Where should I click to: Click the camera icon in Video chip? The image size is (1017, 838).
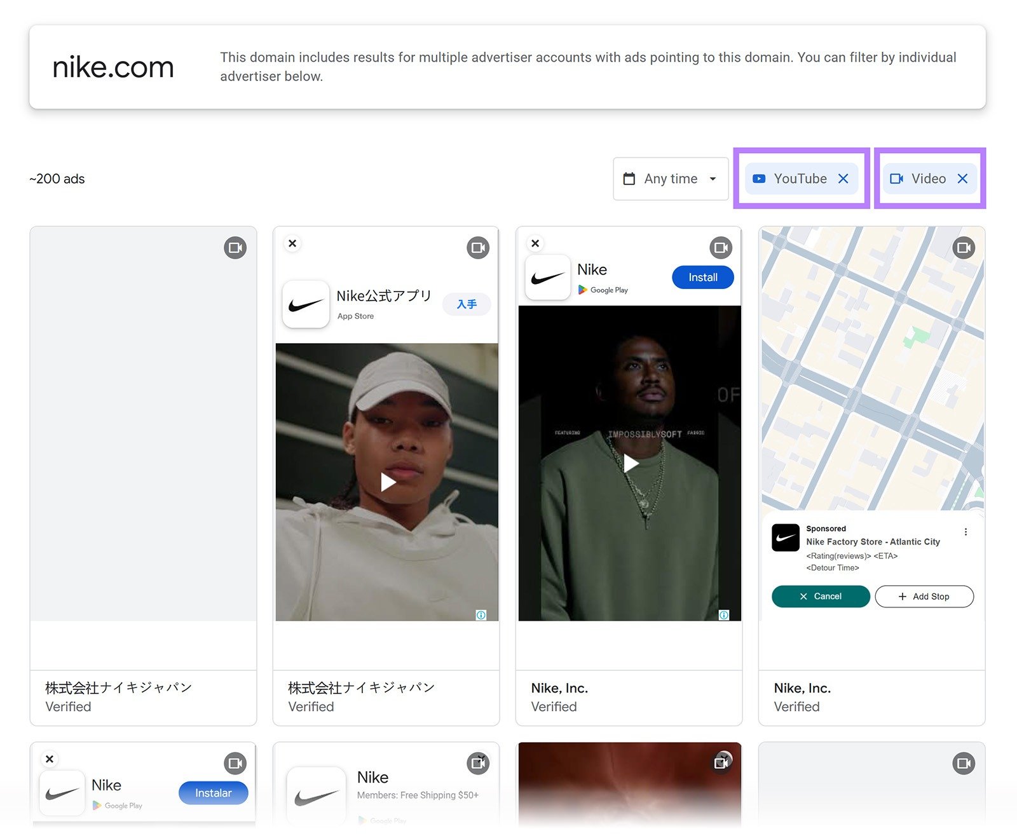tap(896, 179)
